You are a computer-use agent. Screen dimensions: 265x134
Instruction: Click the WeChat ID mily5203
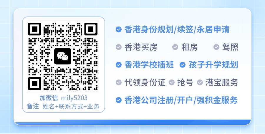tap(74, 98)
